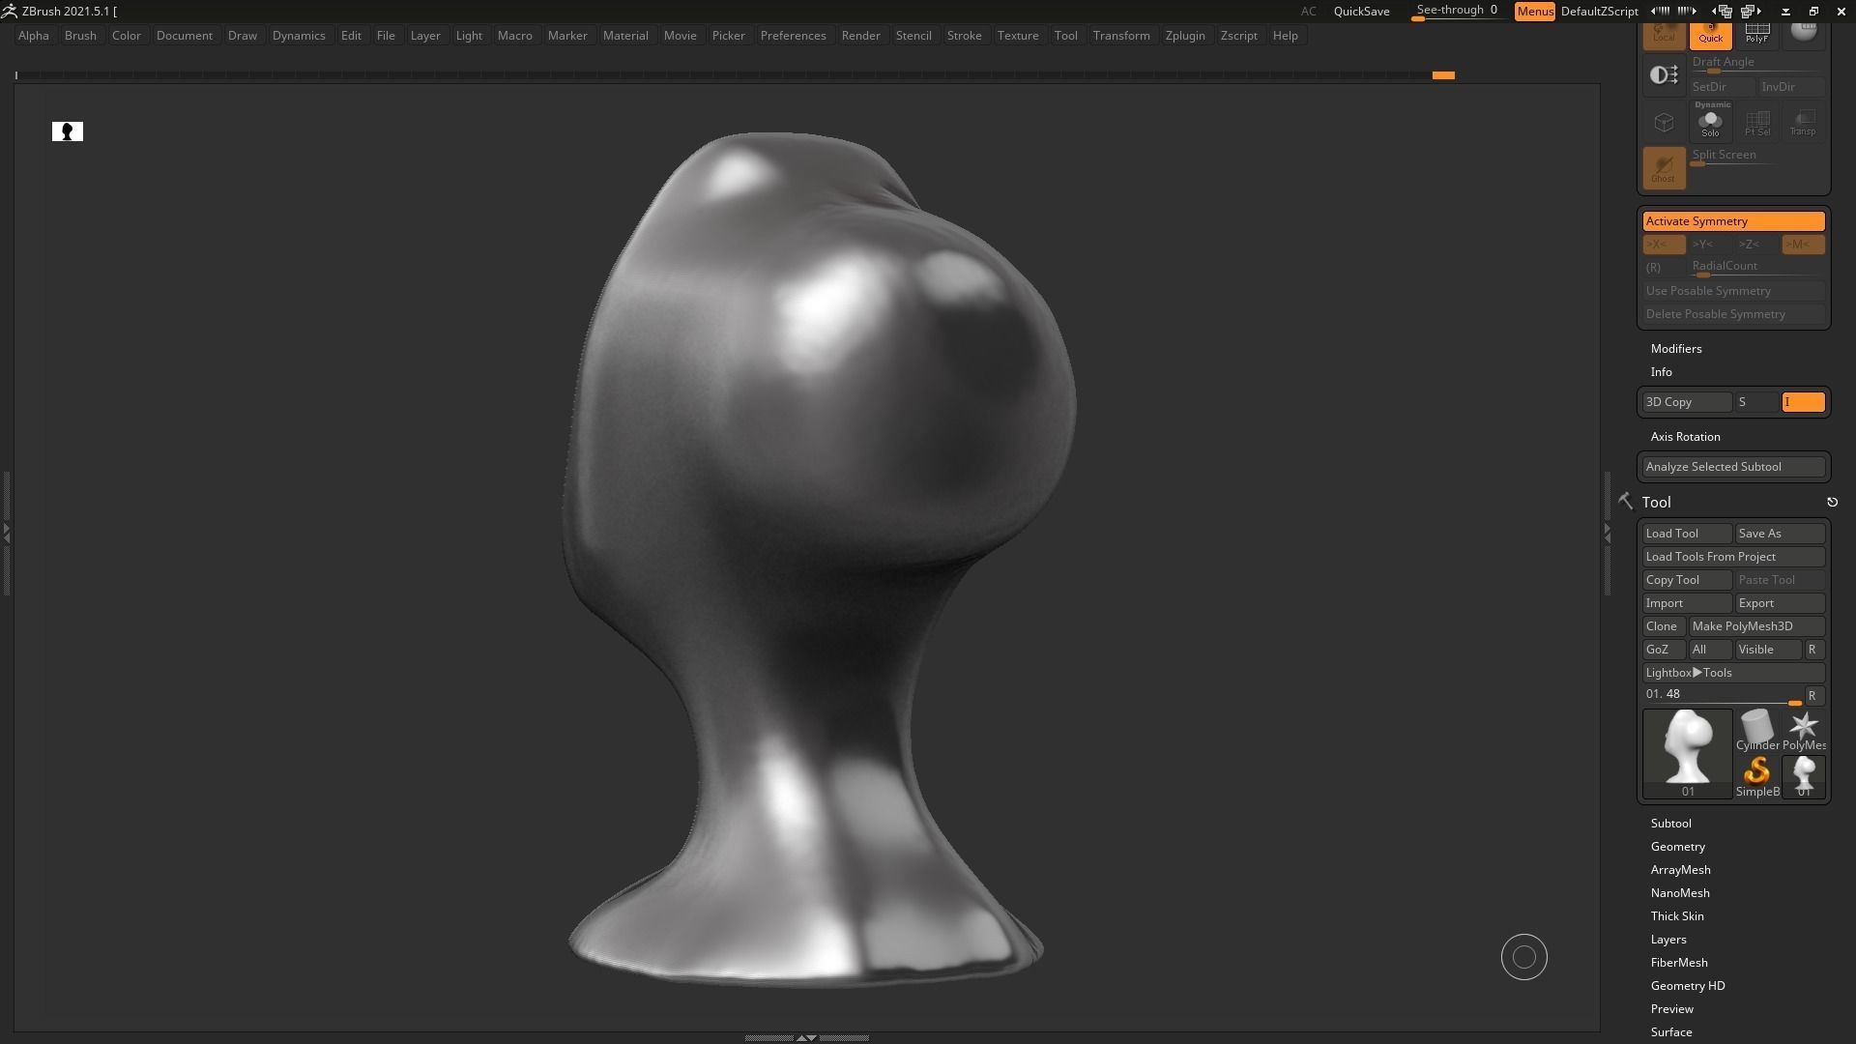1856x1044 pixels.
Task: Activate Dynamic Solo mode button
Action: click(1710, 121)
